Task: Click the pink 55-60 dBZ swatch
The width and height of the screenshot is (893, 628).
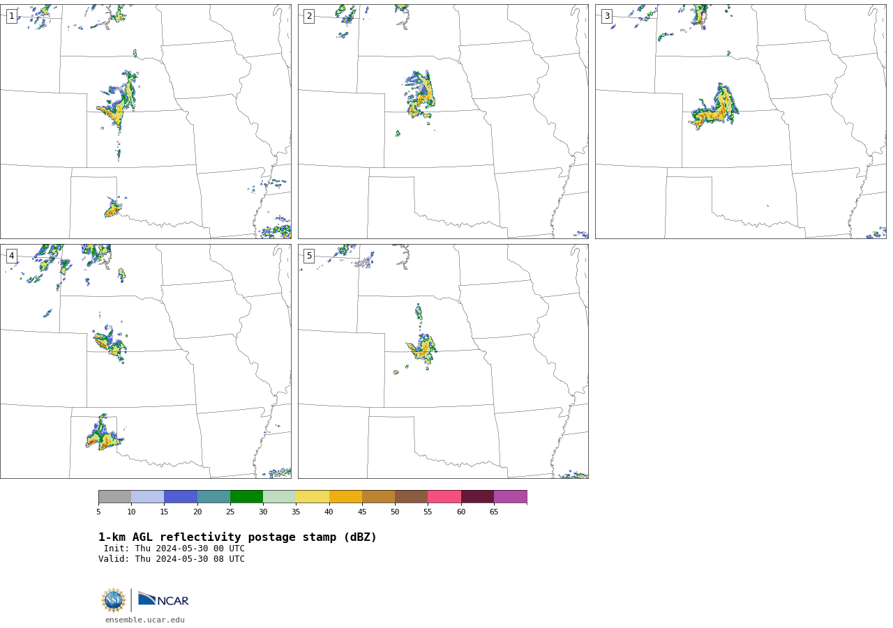Action: coord(444,497)
